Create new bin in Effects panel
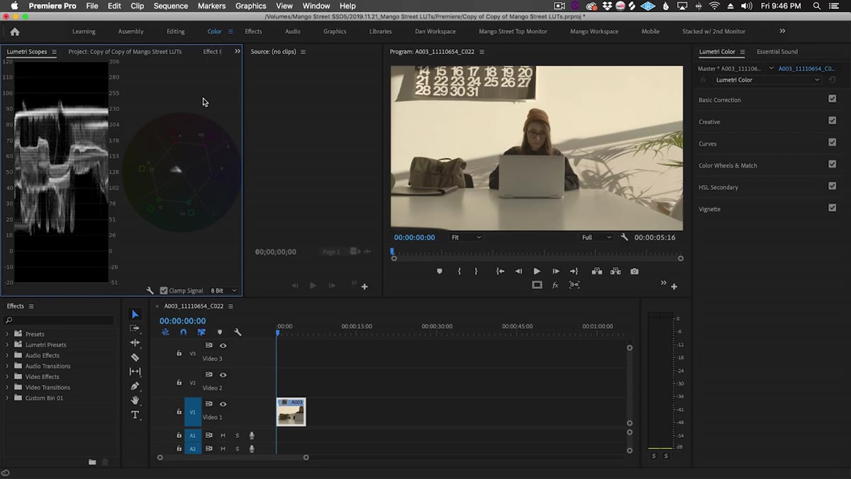851x479 pixels. tap(92, 462)
